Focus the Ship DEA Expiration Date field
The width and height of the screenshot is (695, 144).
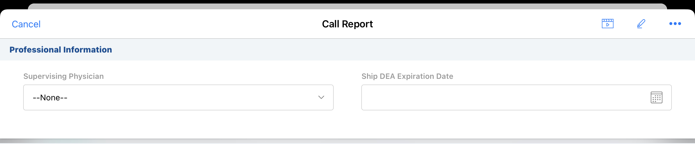click(503, 97)
